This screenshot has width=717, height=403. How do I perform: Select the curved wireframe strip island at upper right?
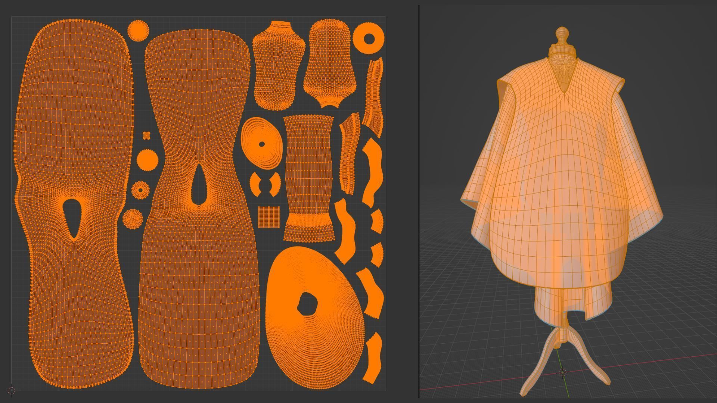pos(373,98)
